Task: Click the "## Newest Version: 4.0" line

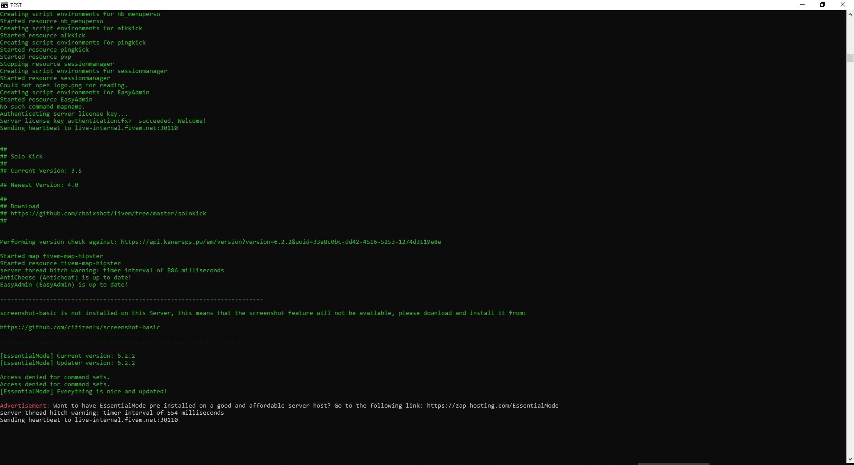Action: pos(39,185)
